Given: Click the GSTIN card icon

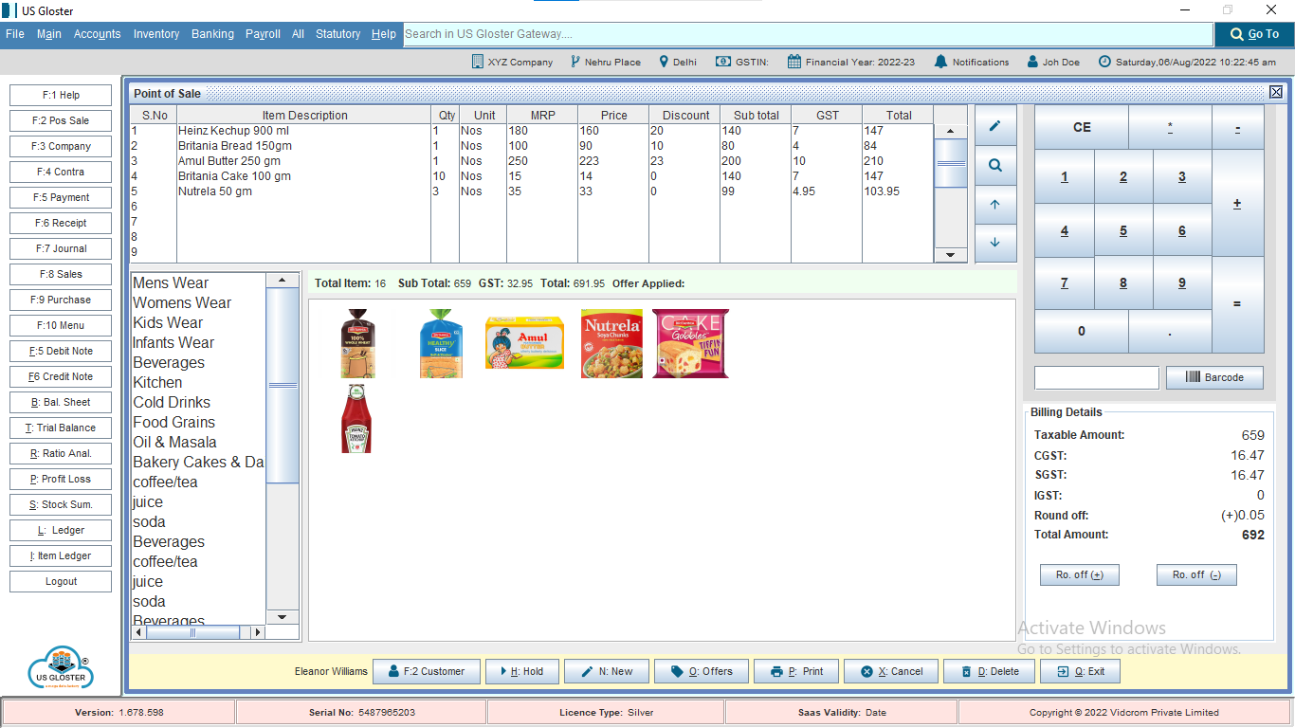Looking at the screenshot, I should coord(722,62).
